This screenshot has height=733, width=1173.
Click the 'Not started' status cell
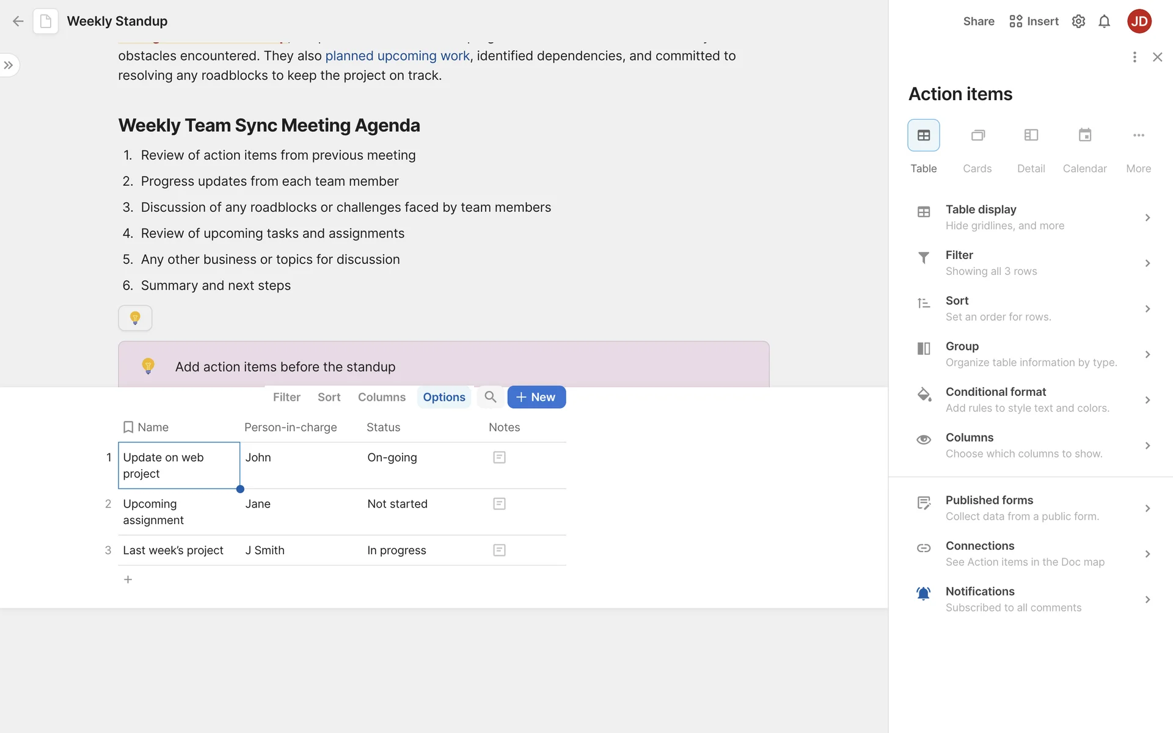pyautogui.click(x=397, y=504)
